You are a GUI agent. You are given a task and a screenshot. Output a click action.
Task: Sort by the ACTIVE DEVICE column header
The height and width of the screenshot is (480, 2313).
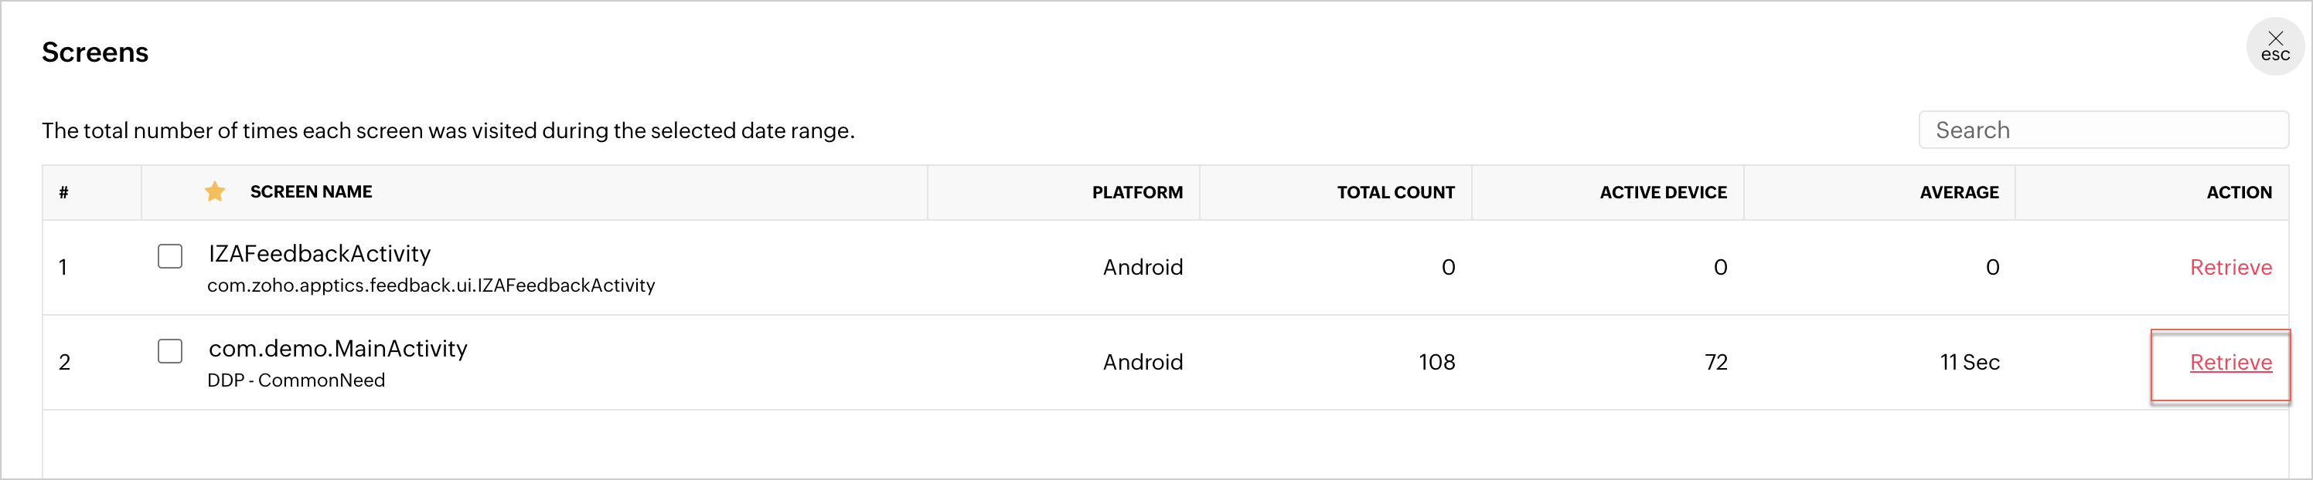tap(1663, 192)
